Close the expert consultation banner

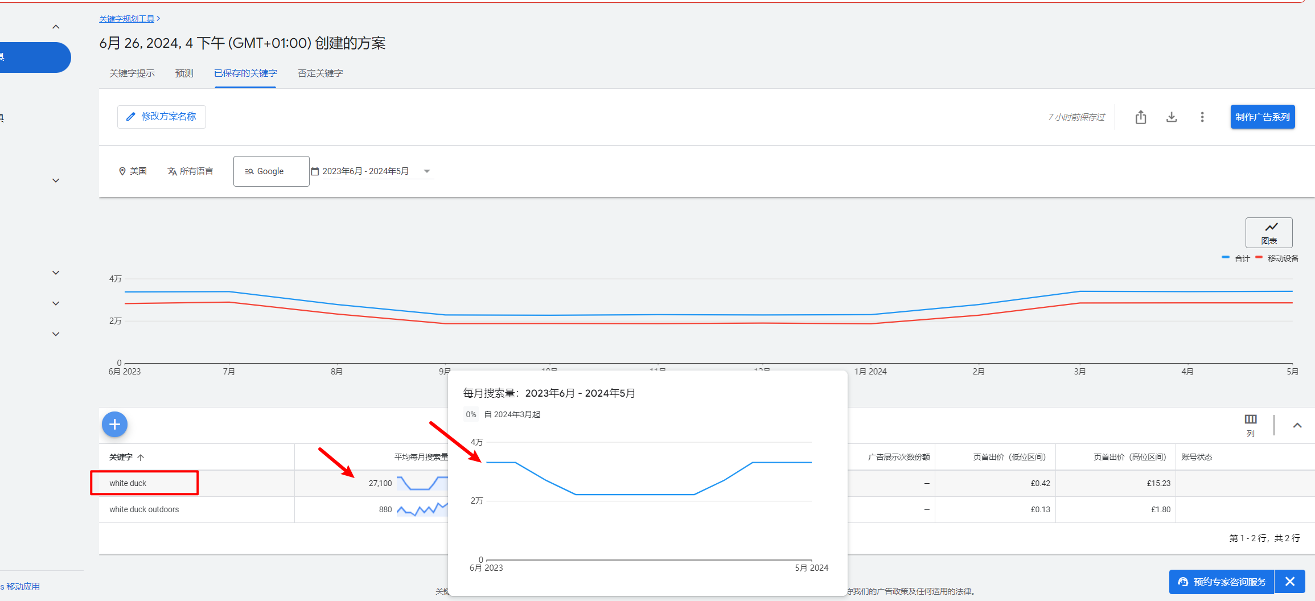(x=1289, y=582)
